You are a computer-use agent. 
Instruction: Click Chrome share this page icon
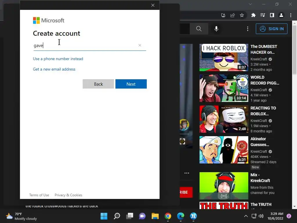[x=233, y=15]
